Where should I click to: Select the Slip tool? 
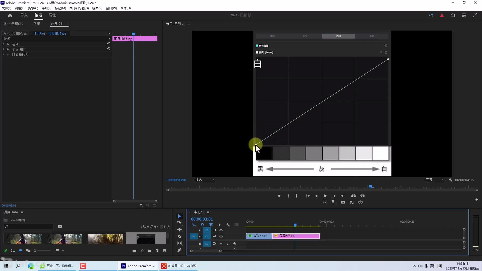[179, 243]
